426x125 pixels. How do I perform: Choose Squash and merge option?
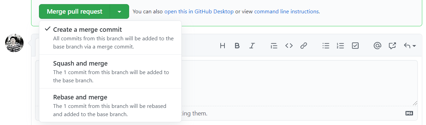pos(110,71)
